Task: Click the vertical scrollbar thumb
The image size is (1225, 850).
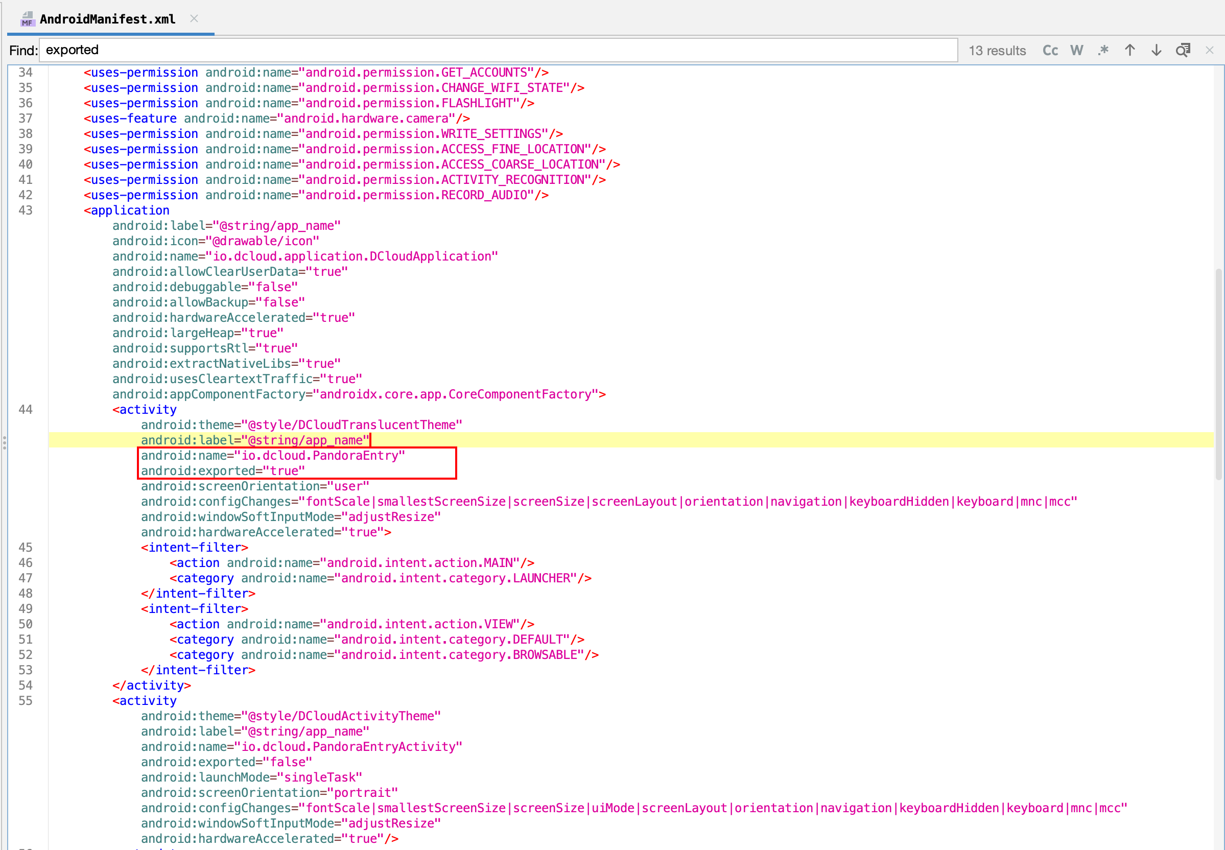Action: [1218, 374]
